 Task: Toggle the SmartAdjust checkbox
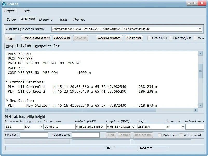pos(171,38)
